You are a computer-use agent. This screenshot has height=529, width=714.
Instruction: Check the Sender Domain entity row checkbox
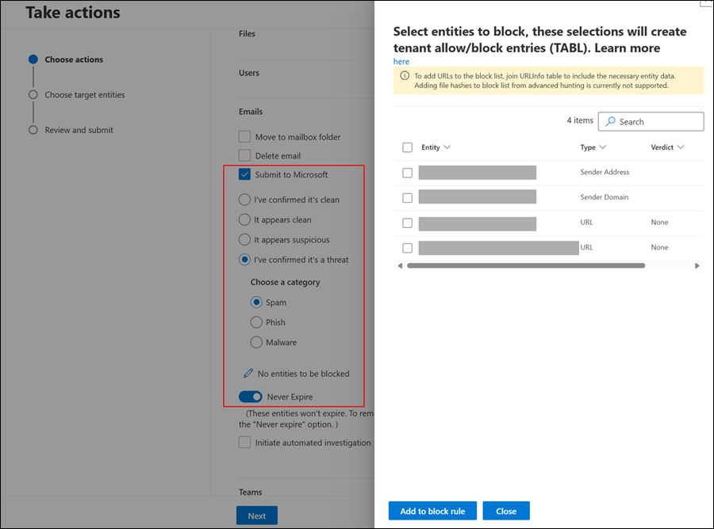coord(408,197)
